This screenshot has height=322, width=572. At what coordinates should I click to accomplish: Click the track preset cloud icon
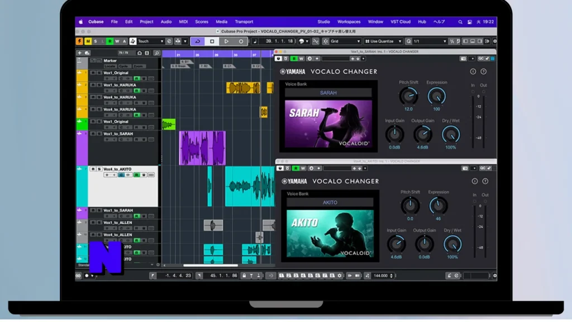click(x=87, y=53)
